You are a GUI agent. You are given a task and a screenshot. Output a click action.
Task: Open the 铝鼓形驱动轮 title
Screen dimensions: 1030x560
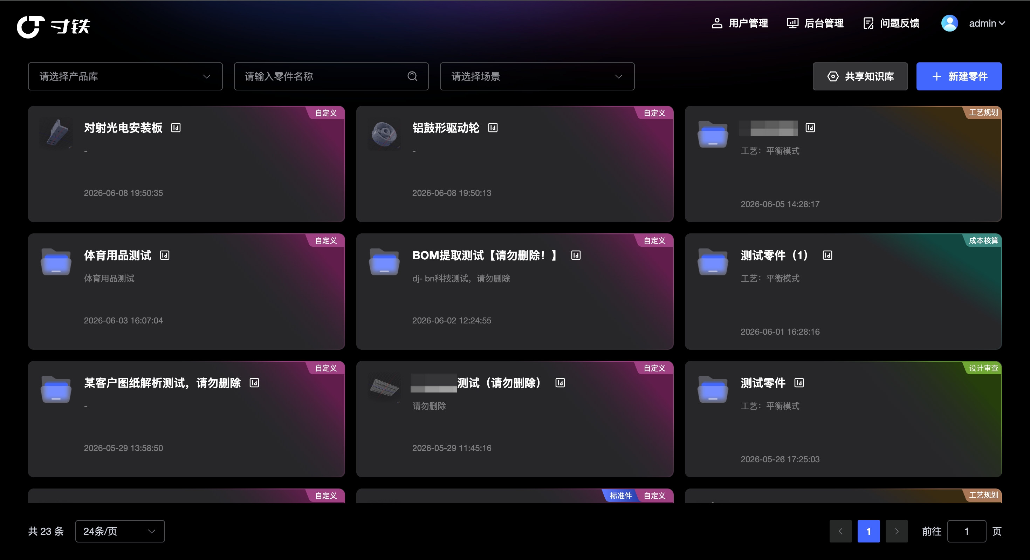click(x=446, y=128)
